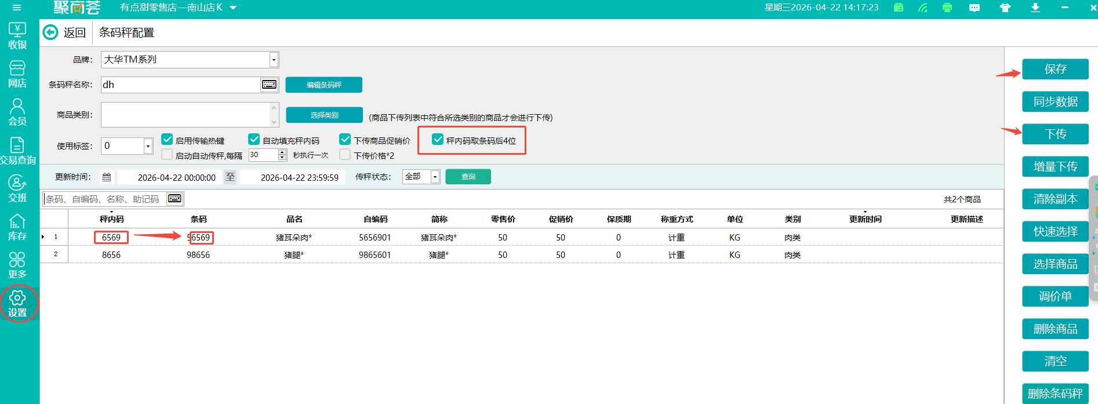Go to 会员 members section
This screenshot has width=1098, height=404.
point(17,112)
